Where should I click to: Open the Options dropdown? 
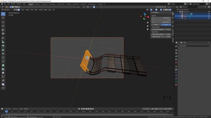tap(170, 7)
